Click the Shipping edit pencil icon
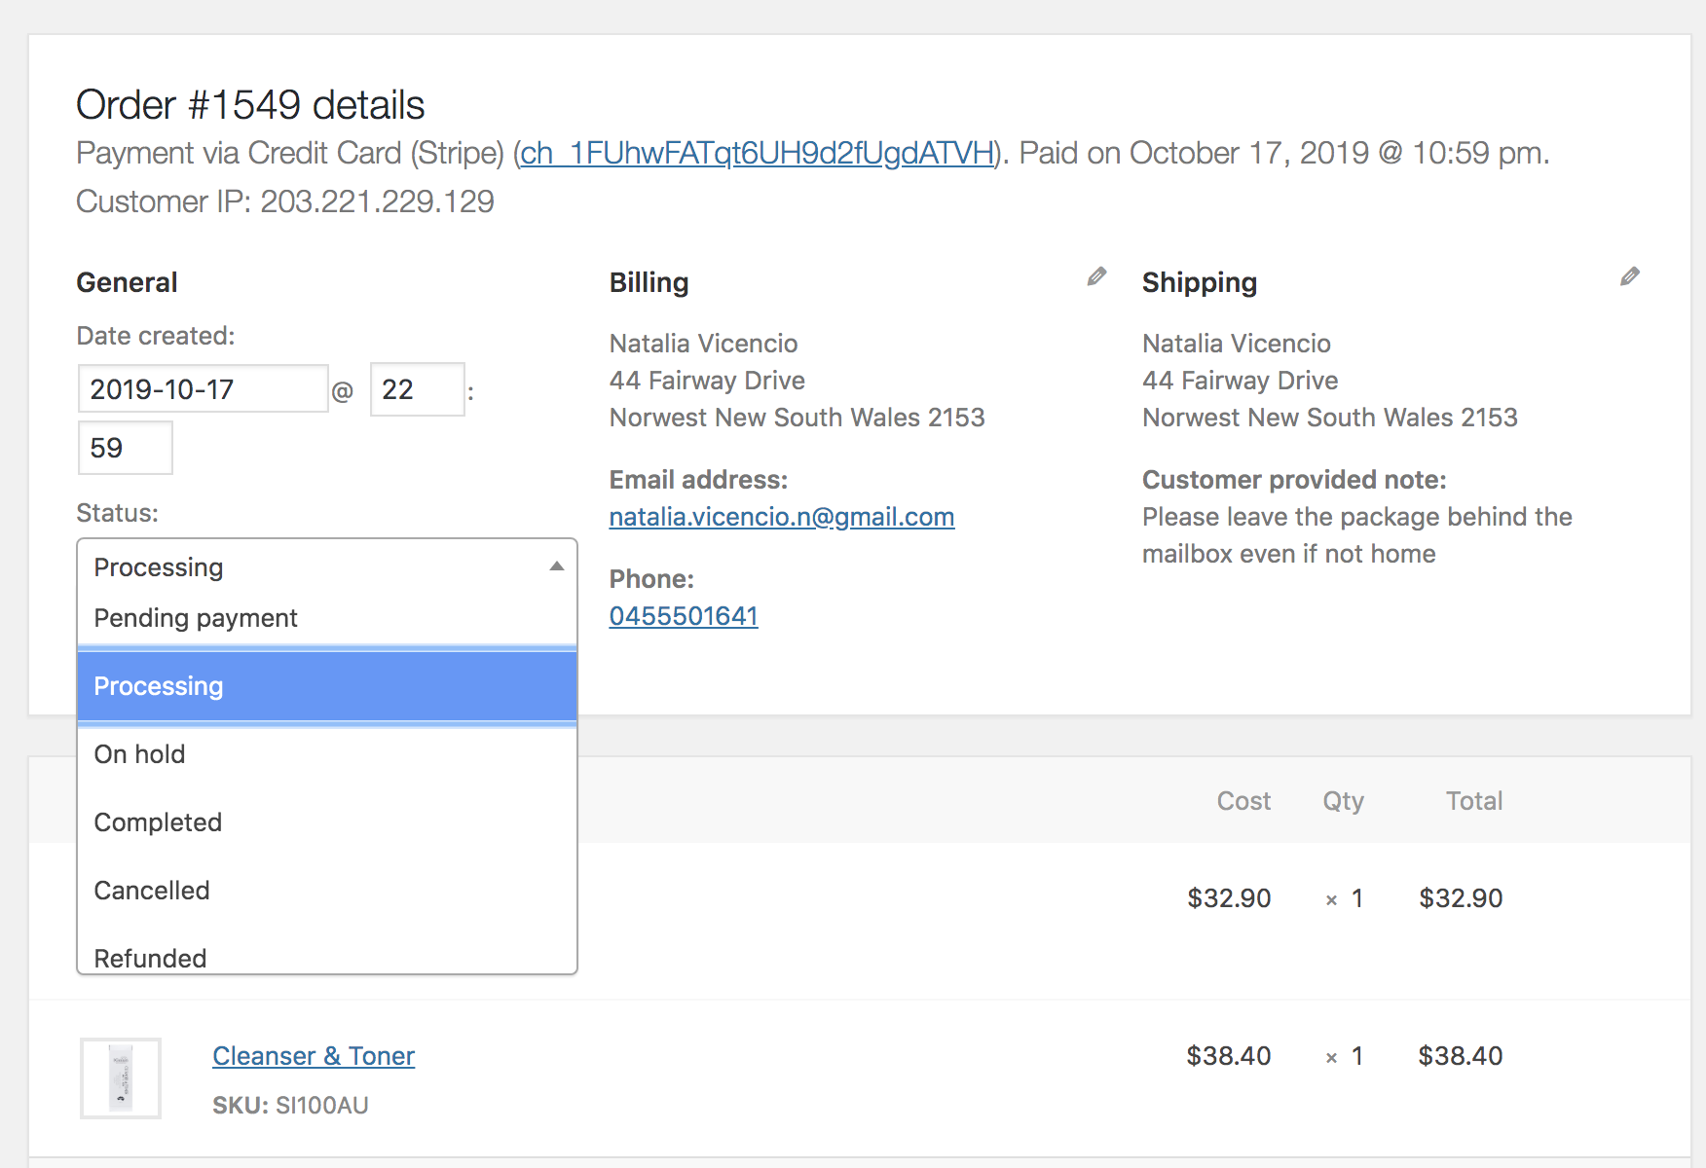The image size is (1706, 1168). point(1629,277)
